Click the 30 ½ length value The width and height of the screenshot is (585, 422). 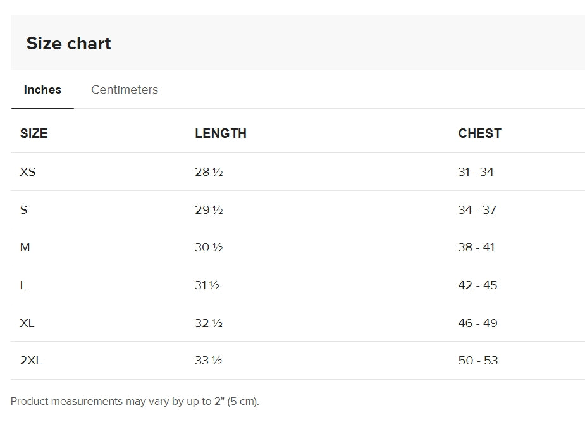[209, 247]
